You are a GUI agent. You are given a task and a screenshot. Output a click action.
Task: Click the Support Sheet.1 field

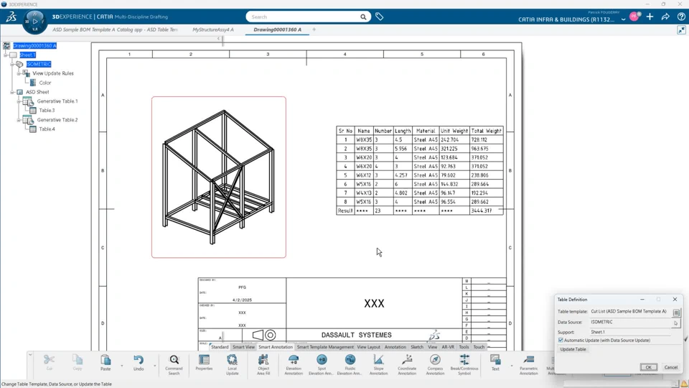click(x=630, y=332)
